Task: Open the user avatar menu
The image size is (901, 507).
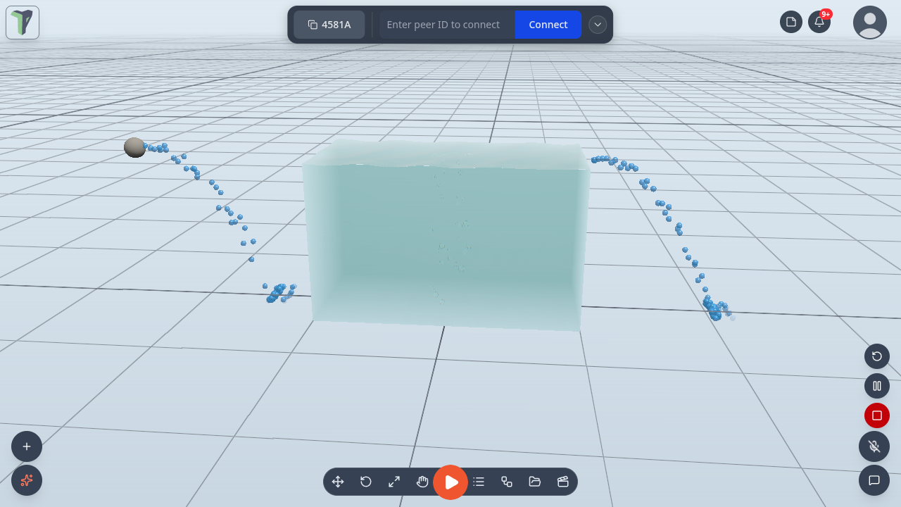Action: [x=870, y=23]
